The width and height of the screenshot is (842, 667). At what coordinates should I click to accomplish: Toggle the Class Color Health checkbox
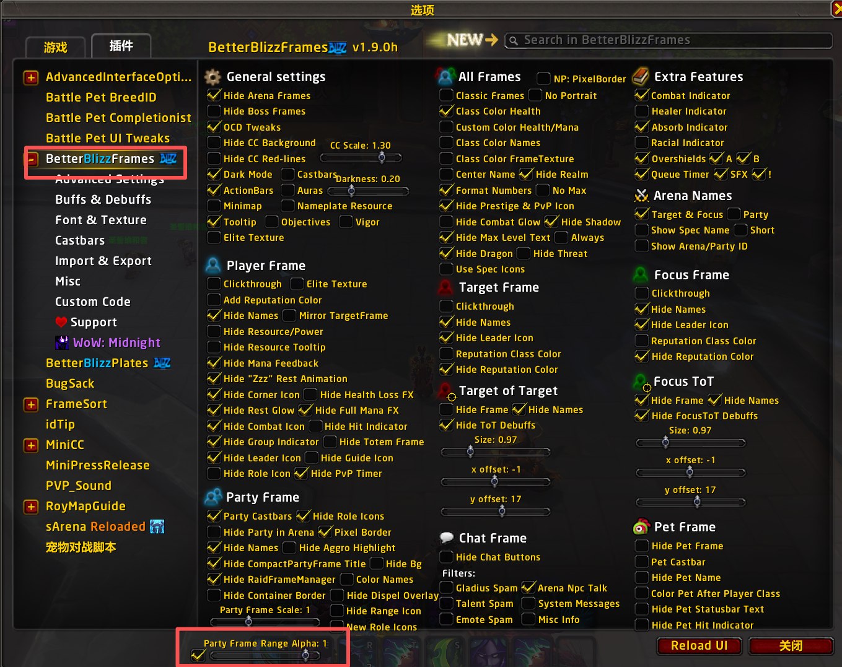446,111
